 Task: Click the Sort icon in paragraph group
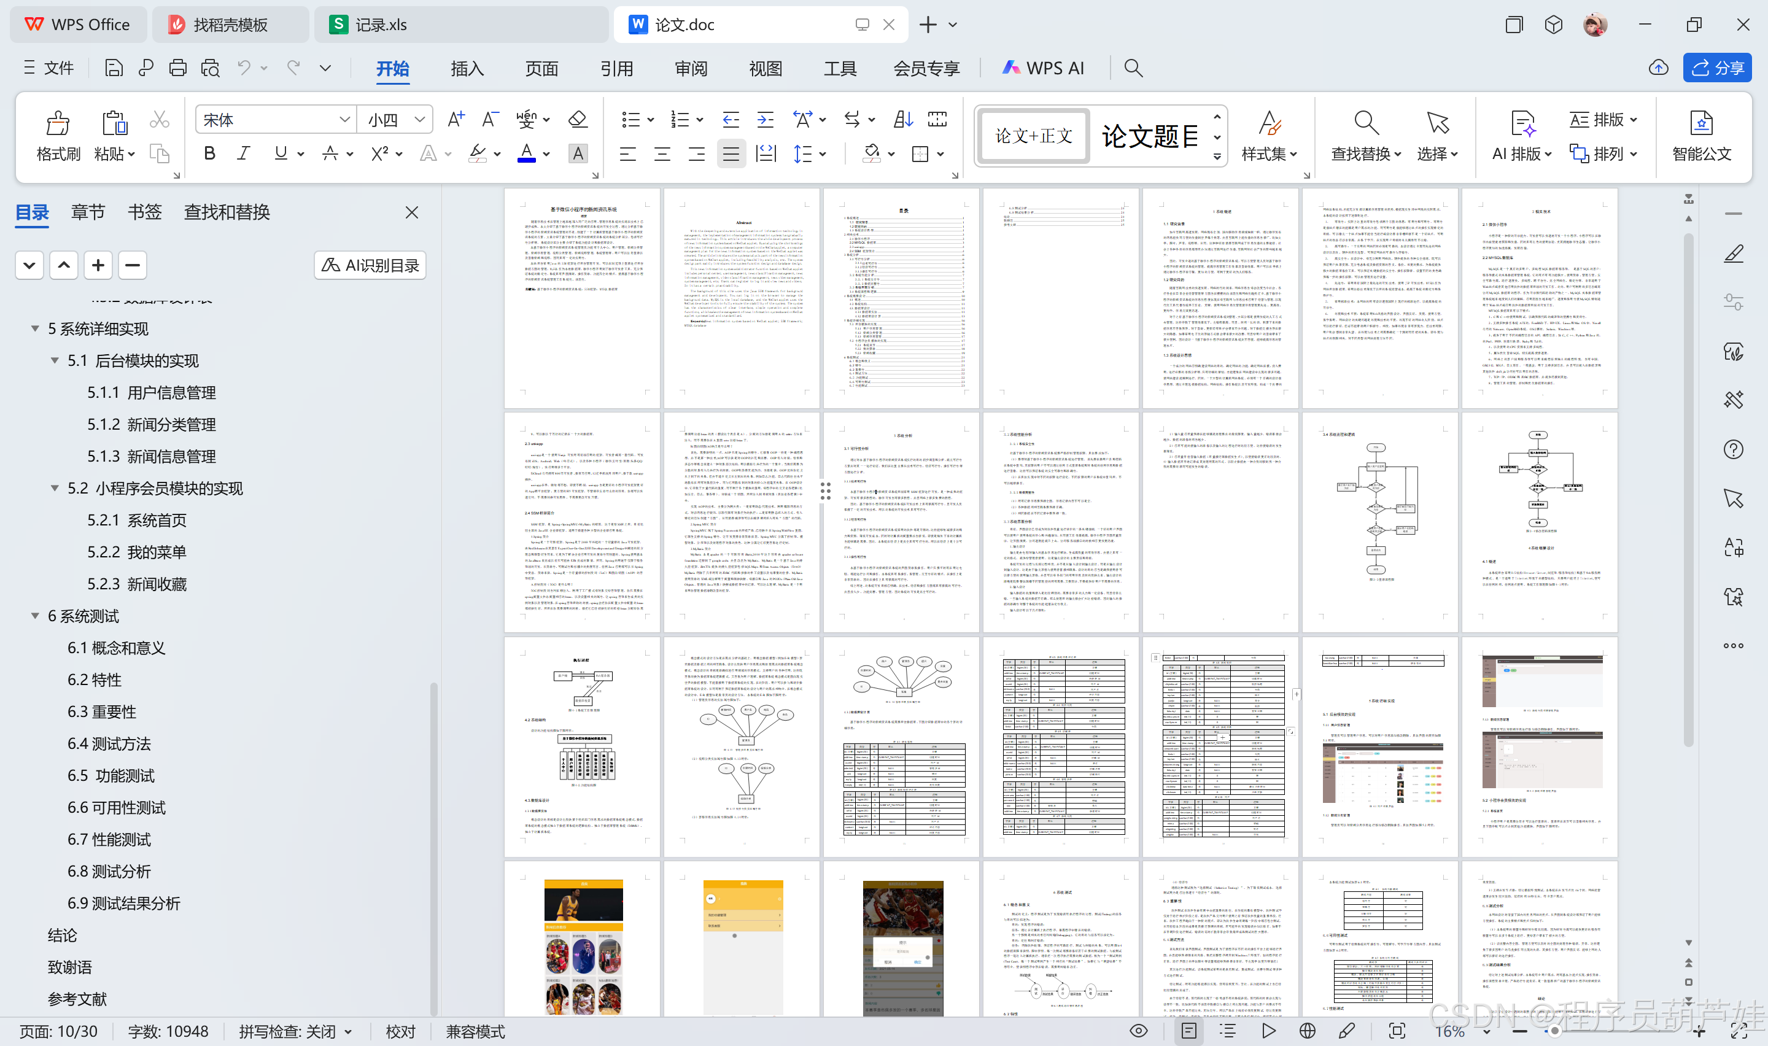pos(902,119)
